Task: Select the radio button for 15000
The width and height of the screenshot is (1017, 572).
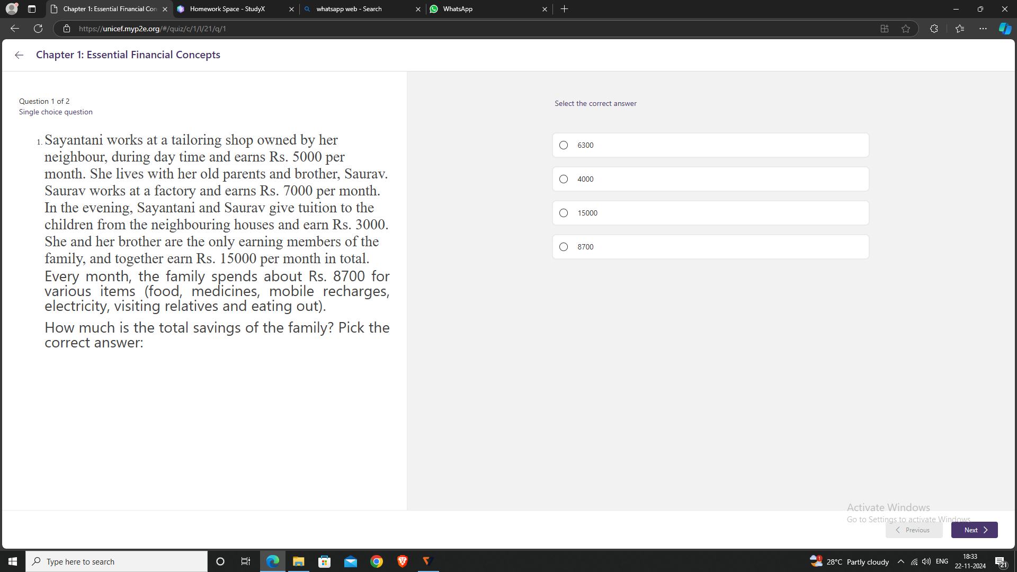Action: (564, 213)
